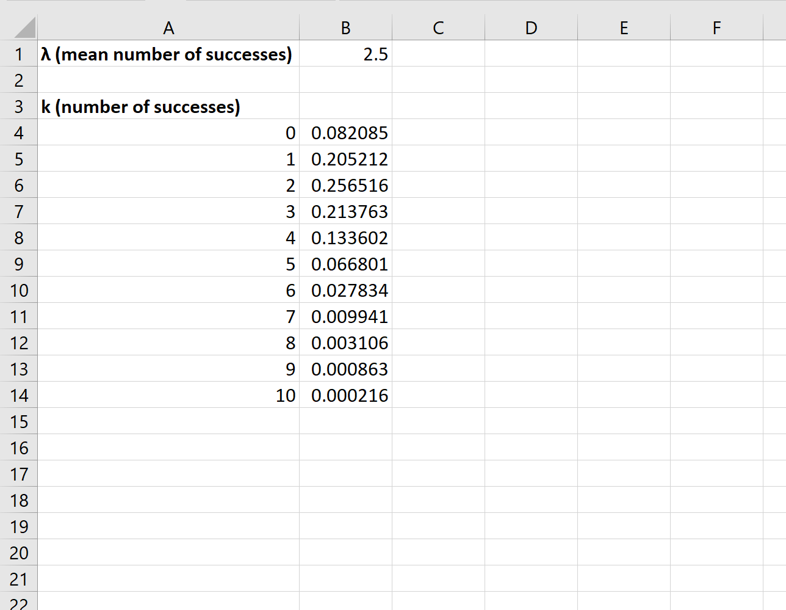Select column B header

click(345, 28)
